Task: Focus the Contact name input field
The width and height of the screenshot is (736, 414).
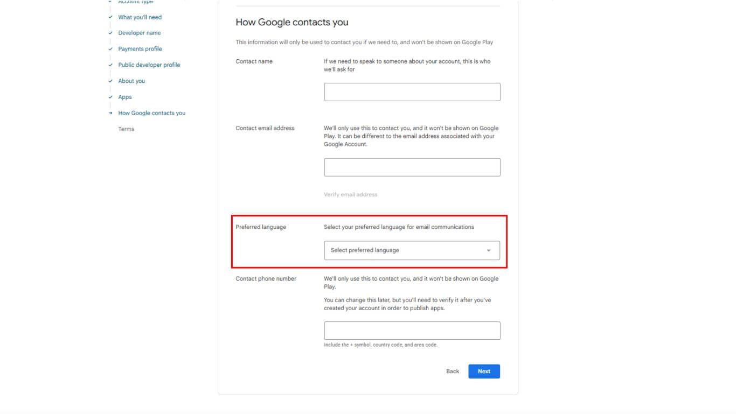Action: point(412,92)
